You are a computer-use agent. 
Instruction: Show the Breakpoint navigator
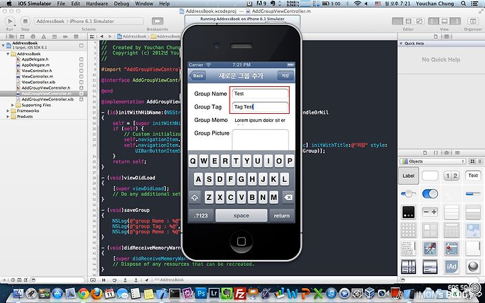click(65, 36)
